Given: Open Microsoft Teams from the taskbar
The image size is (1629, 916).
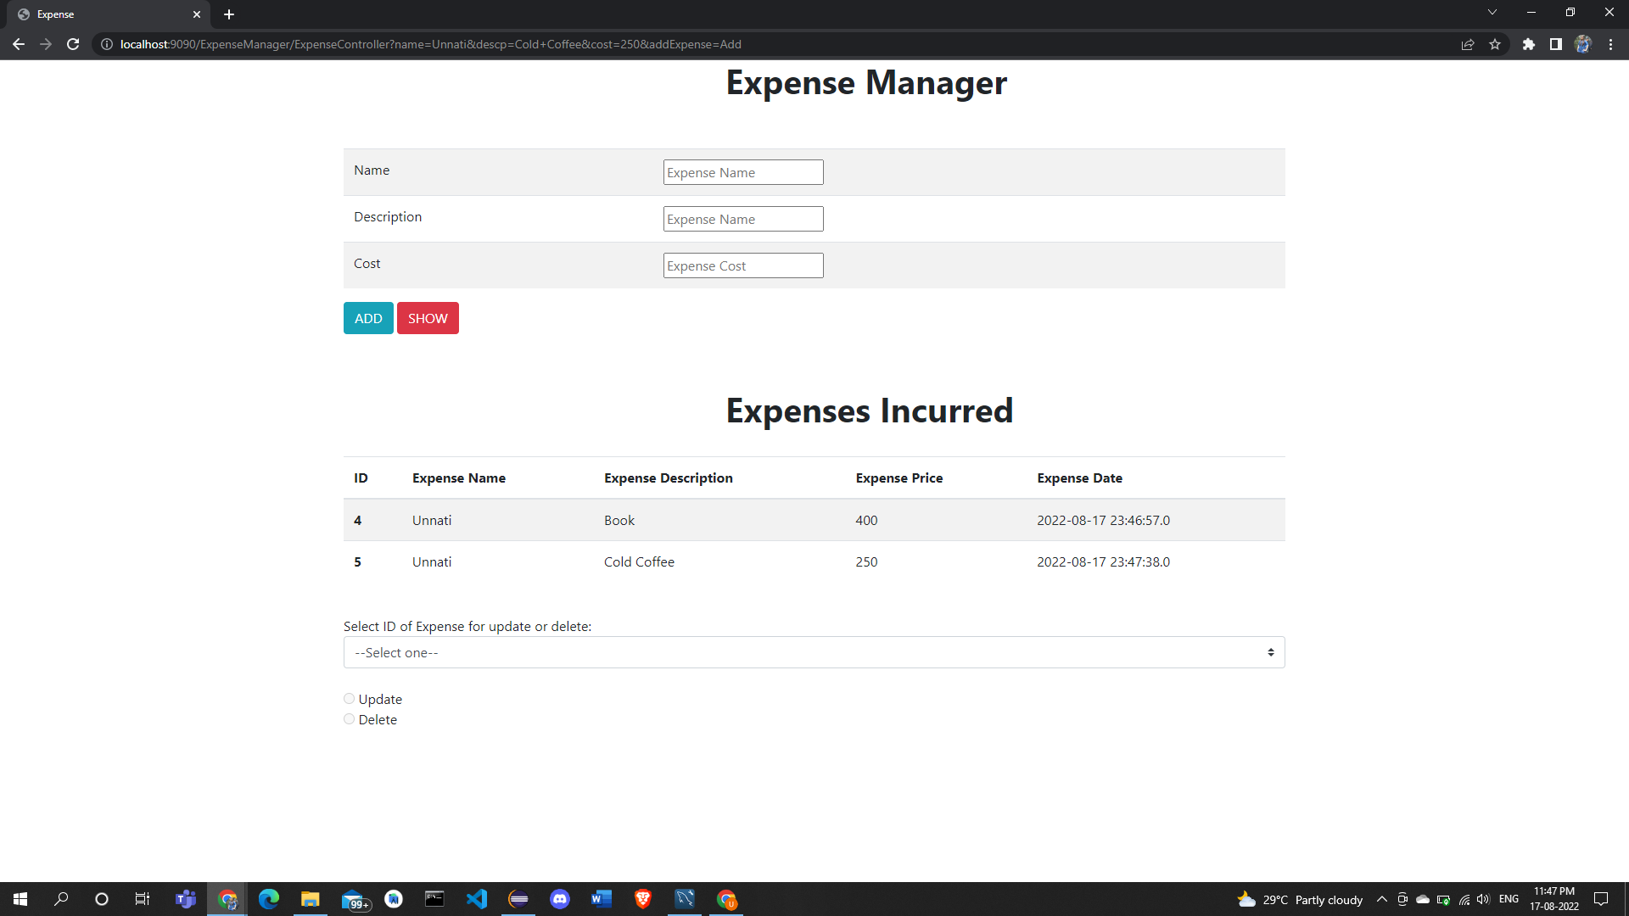Looking at the screenshot, I should point(185,899).
